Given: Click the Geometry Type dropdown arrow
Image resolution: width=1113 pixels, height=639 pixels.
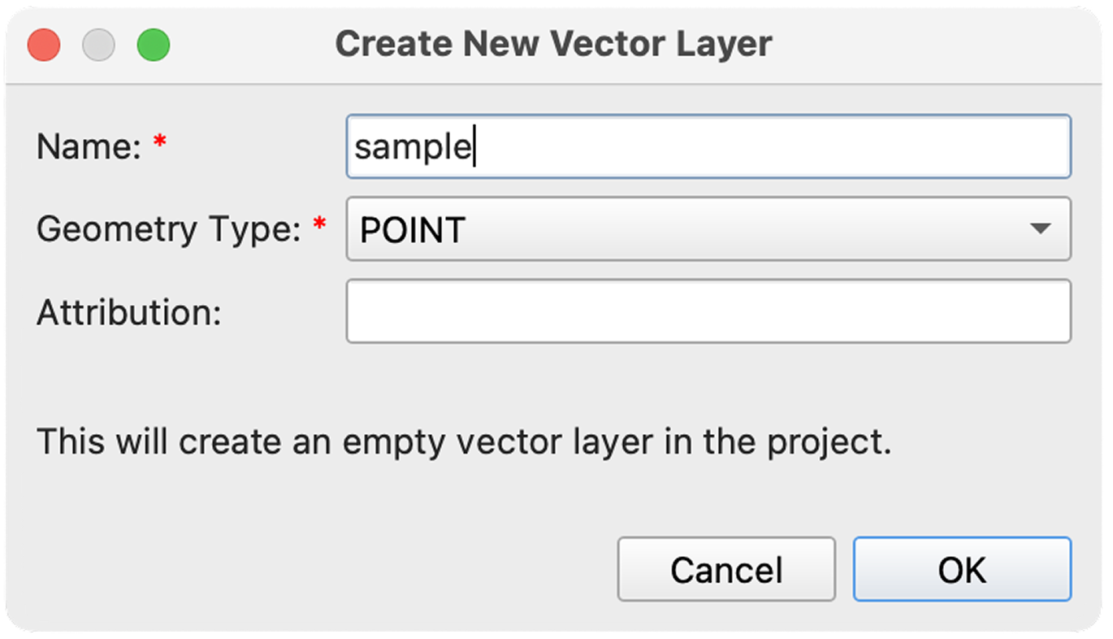Looking at the screenshot, I should click(1041, 229).
